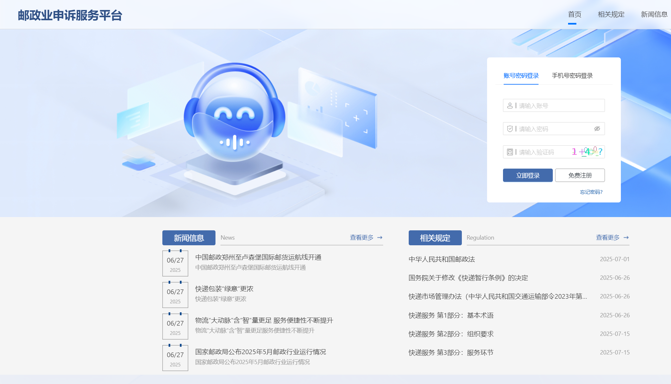Open news article 快递包装"绿意"更浓
This screenshot has width=671, height=384.
click(x=223, y=289)
